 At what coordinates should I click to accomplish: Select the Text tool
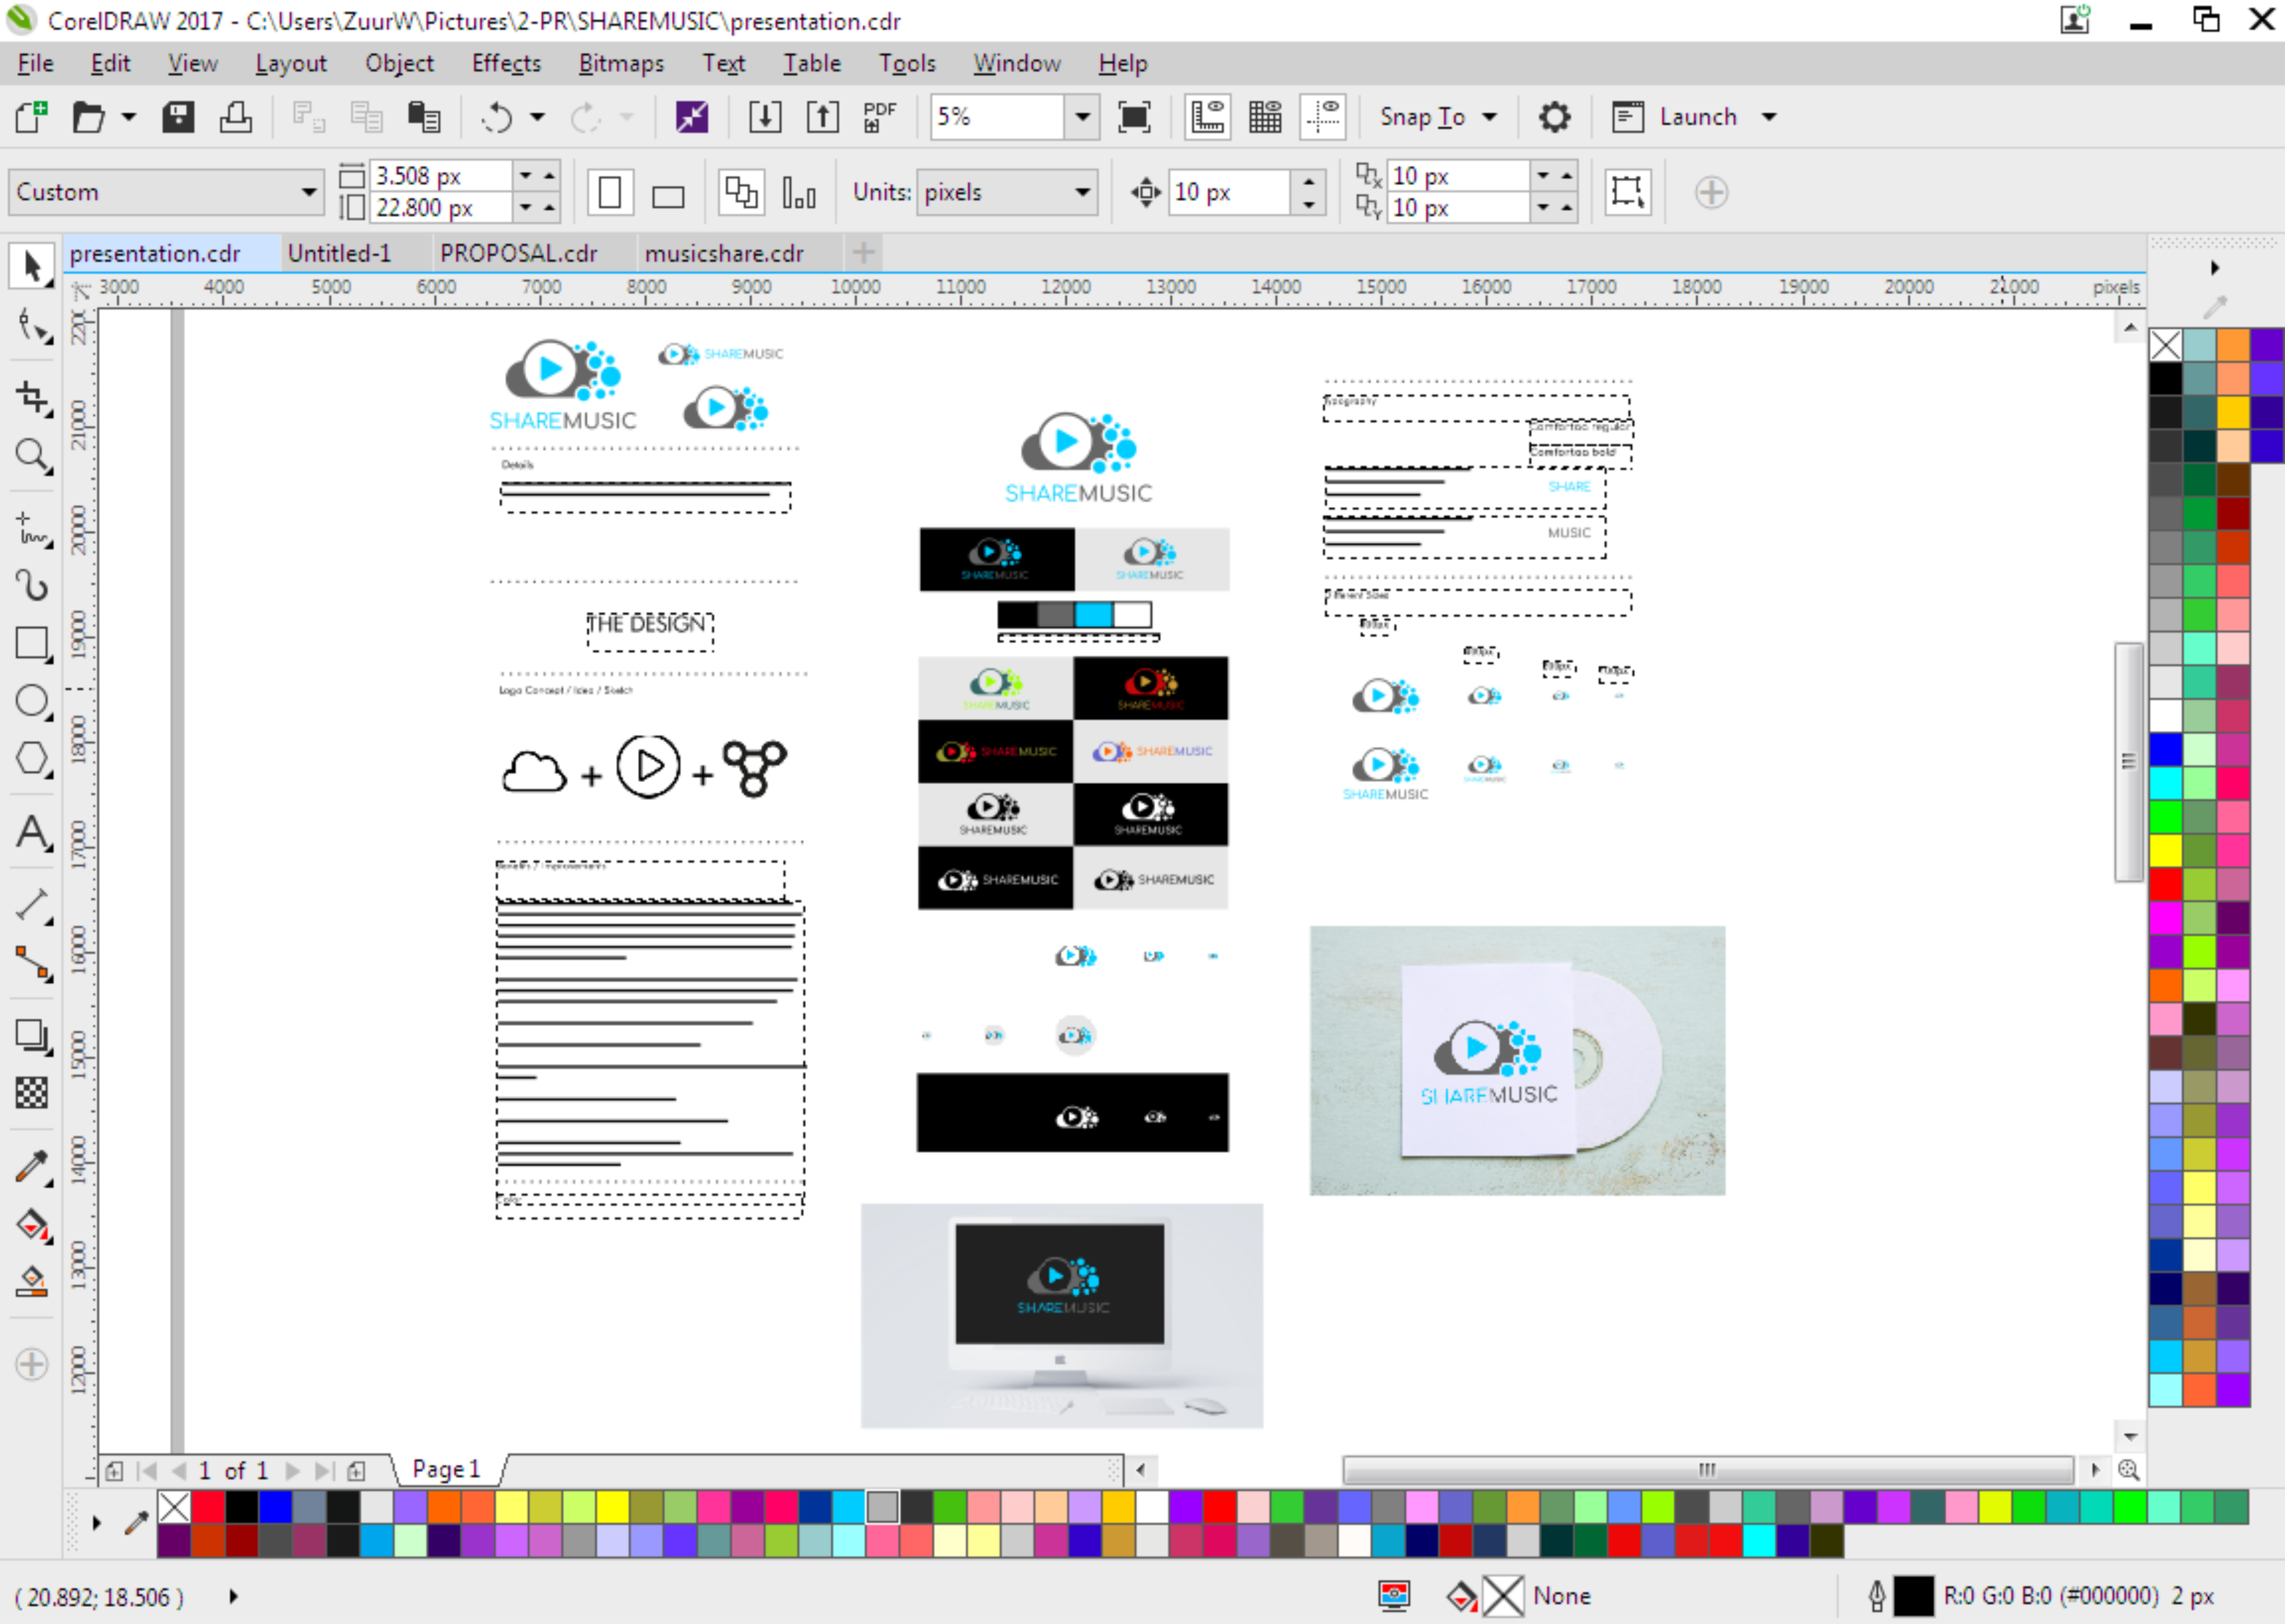31,833
